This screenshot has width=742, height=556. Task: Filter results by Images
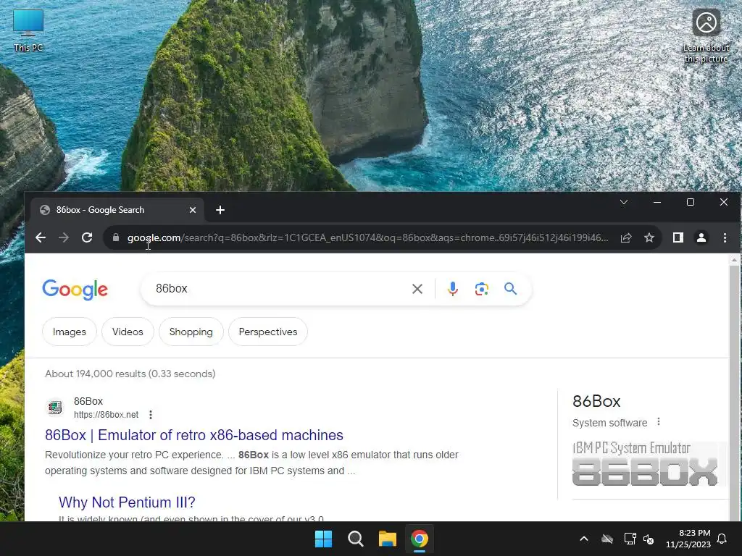[70, 332]
